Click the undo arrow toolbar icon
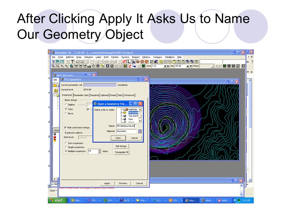This screenshot has width=282, height=211. 78,62
